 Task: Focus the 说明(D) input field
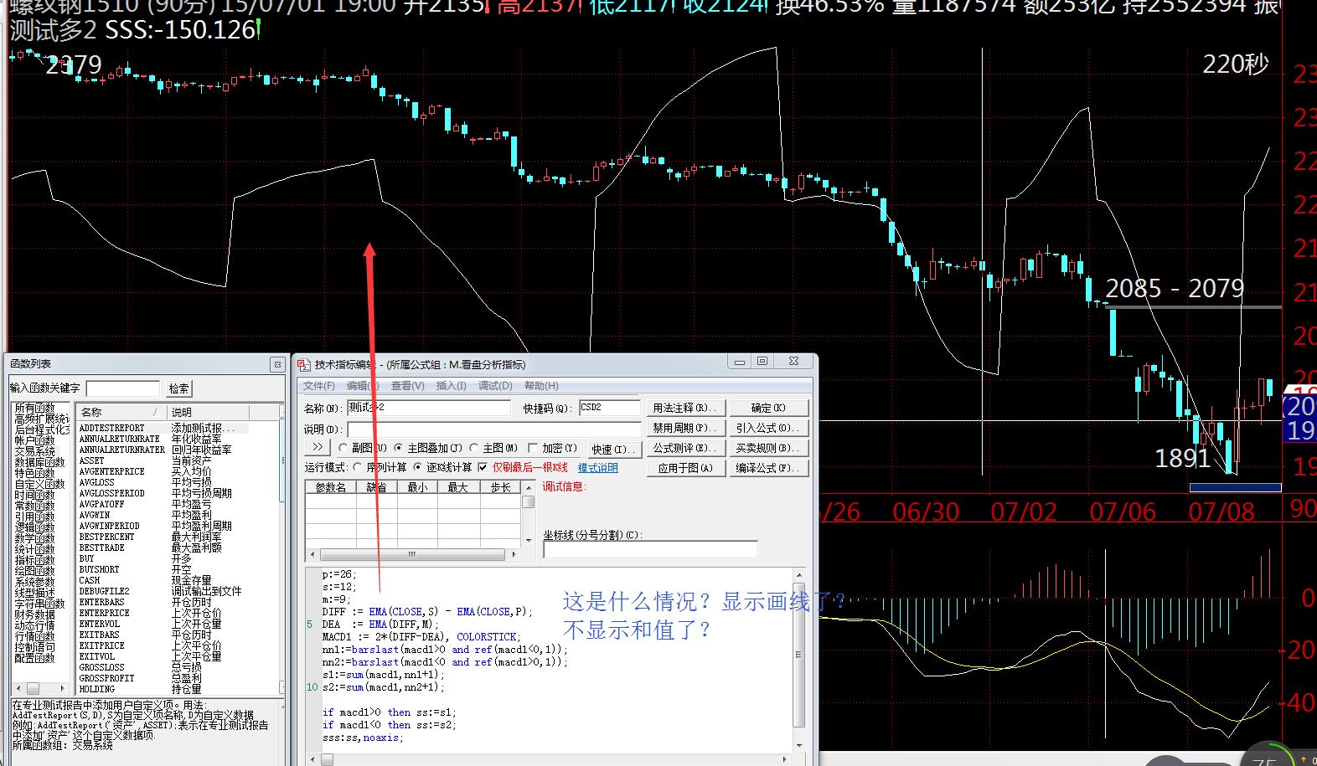point(494,429)
